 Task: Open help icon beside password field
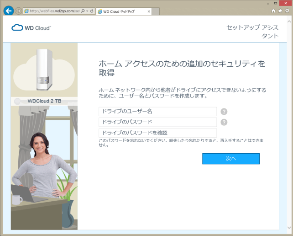[224, 122]
